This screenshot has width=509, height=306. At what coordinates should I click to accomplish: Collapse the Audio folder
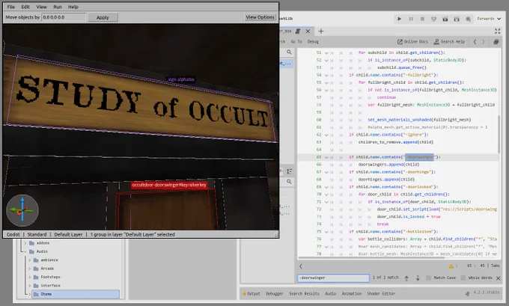(25, 251)
